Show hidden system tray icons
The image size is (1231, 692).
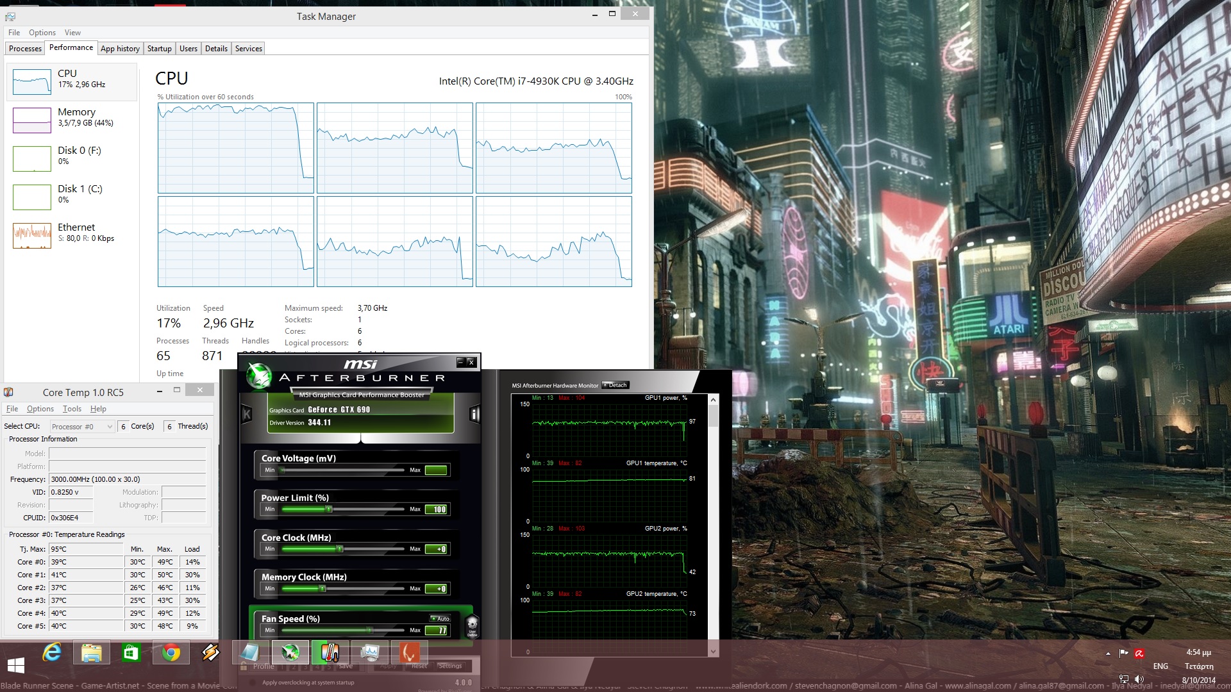[1108, 654]
